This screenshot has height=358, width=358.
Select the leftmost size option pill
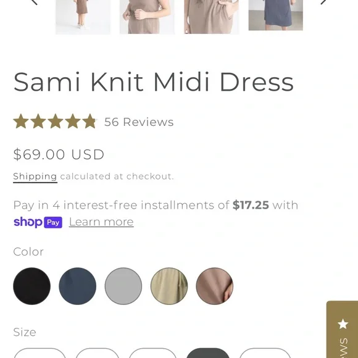(x=40, y=353)
